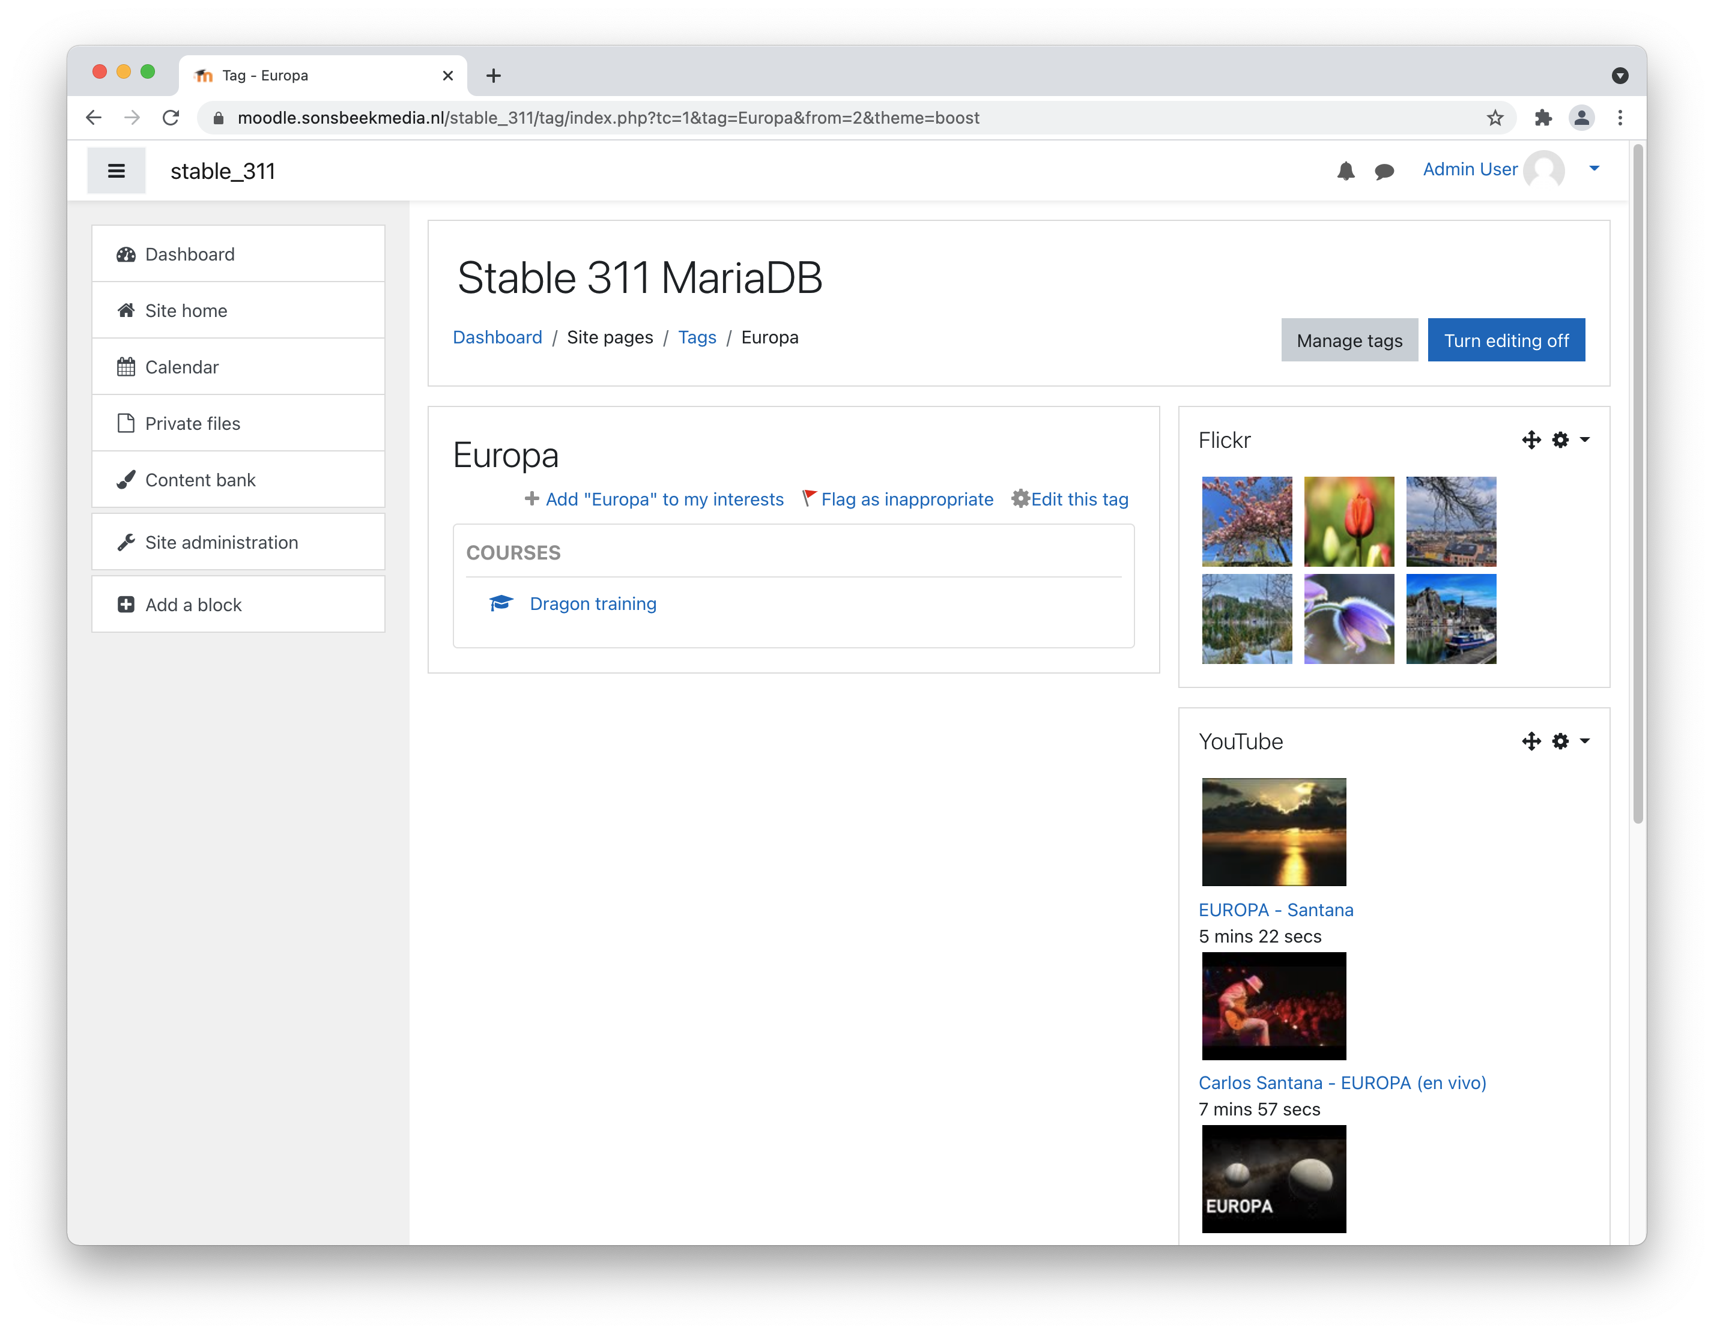Viewport: 1714px width, 1334px height.
Task: Close the Tag - Europa tab
Action: click(447, 75)
